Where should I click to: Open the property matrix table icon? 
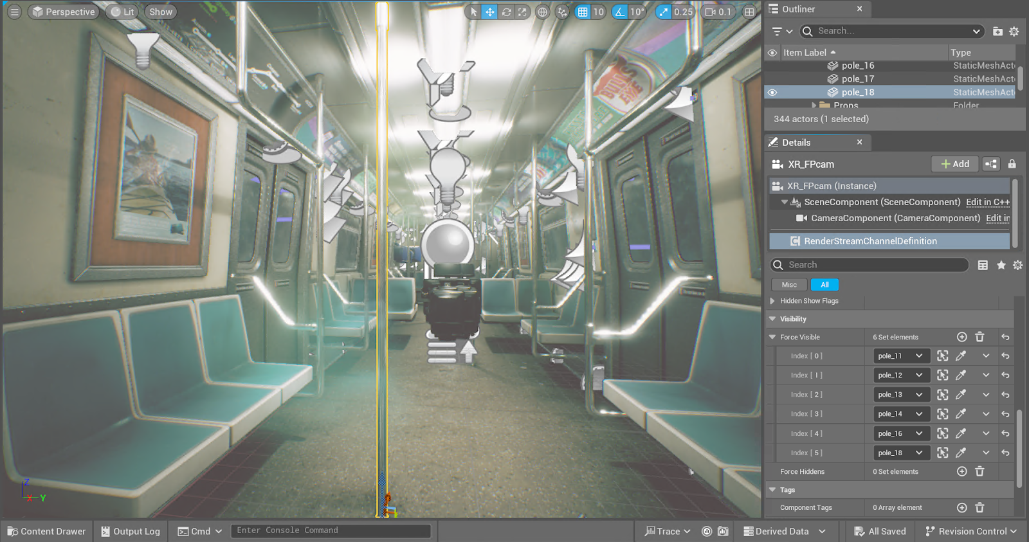pos(983,265)
